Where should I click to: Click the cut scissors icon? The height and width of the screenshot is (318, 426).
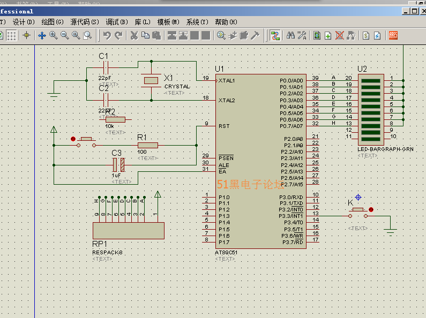(x=134, y=35)
